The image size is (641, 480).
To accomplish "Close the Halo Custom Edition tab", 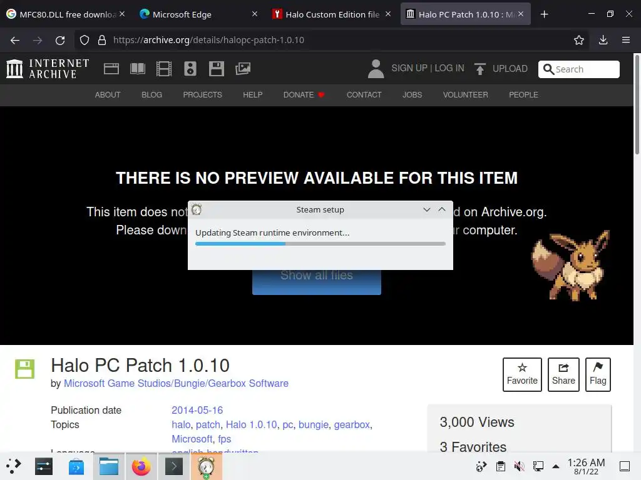I will 388,14.
